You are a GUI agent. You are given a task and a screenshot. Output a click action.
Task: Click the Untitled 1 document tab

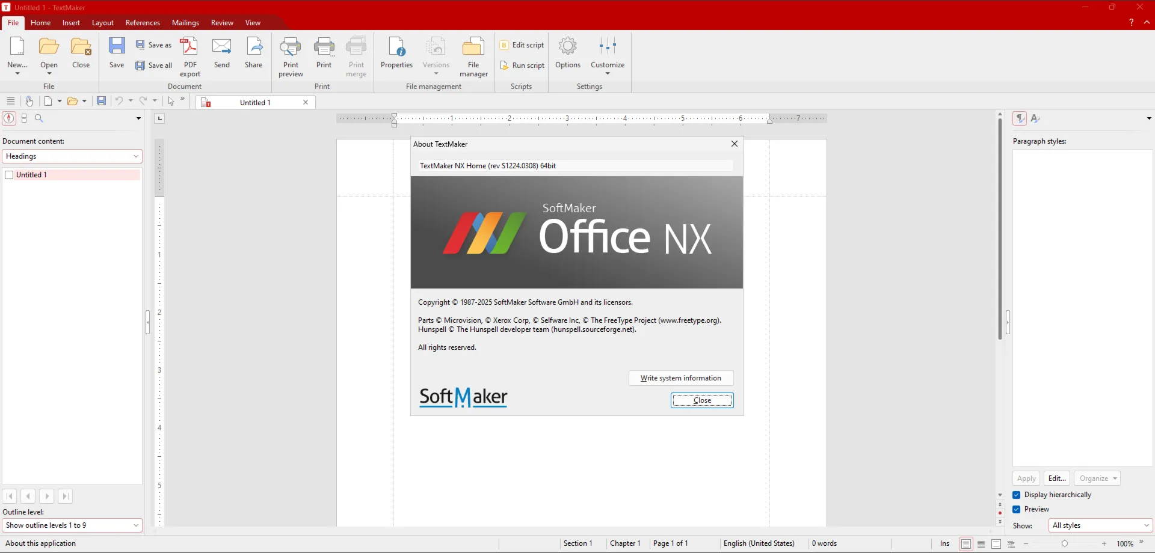(x=255, y=103)
